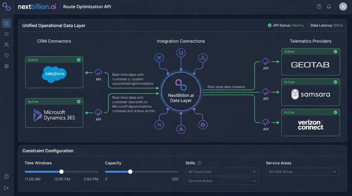
Task: Open the dropdown under Service Areas heading
Action: point(302,172)
